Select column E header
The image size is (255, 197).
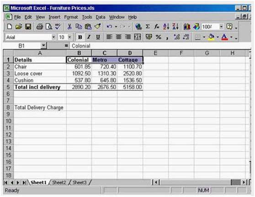pos(155,53)
